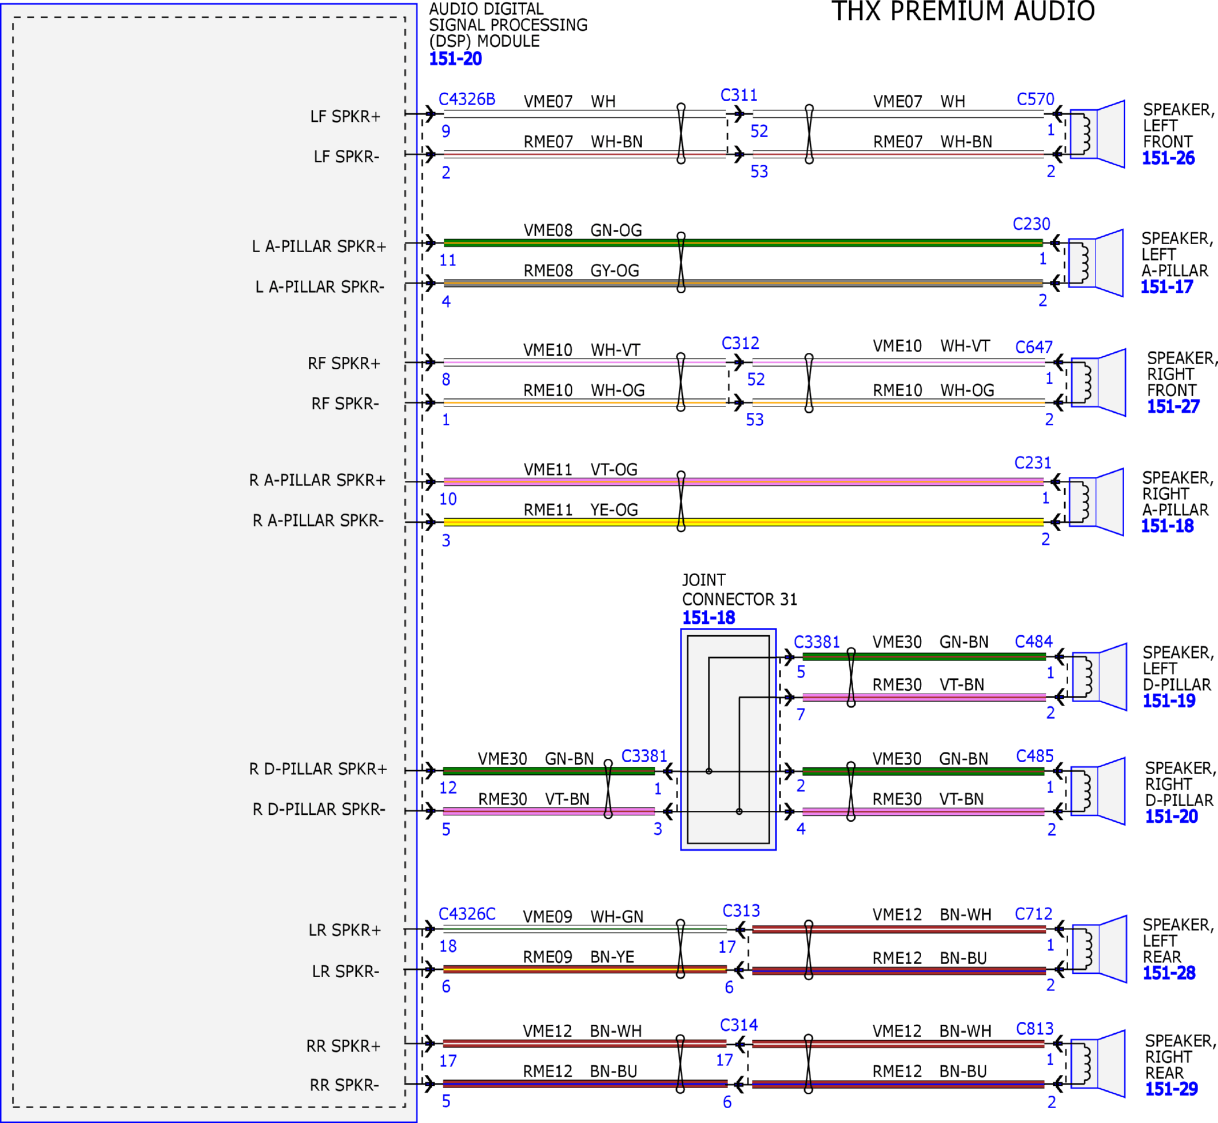The width and height of the screenshot is (1218, 1123).
Task: Select the RF SPKR- pin label
Action: [x=345, y=404]
